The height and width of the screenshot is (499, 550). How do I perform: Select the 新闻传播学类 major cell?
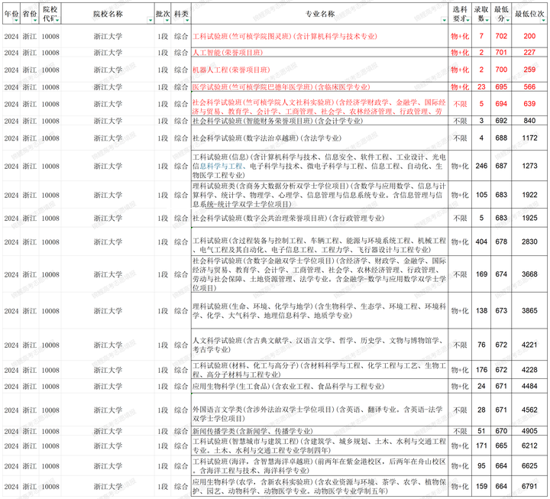[x=319, y=431]
